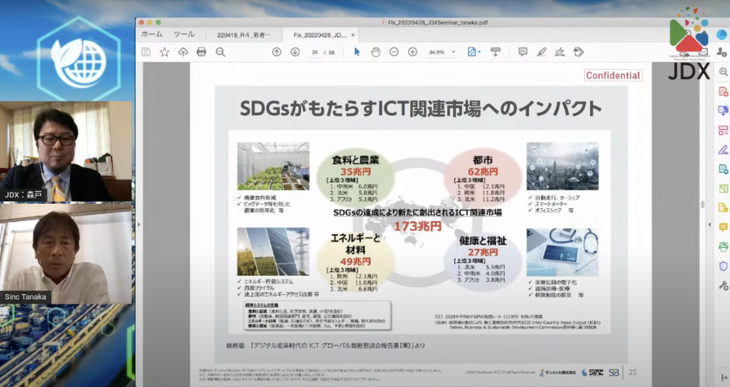Switch to the ホーム tab
This screenshot has height=387, width=730.
coord(151,34)
